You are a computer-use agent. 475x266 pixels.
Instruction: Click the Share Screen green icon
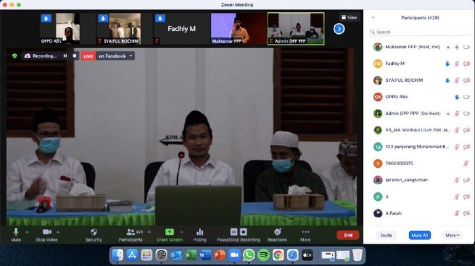pos(170,232)
